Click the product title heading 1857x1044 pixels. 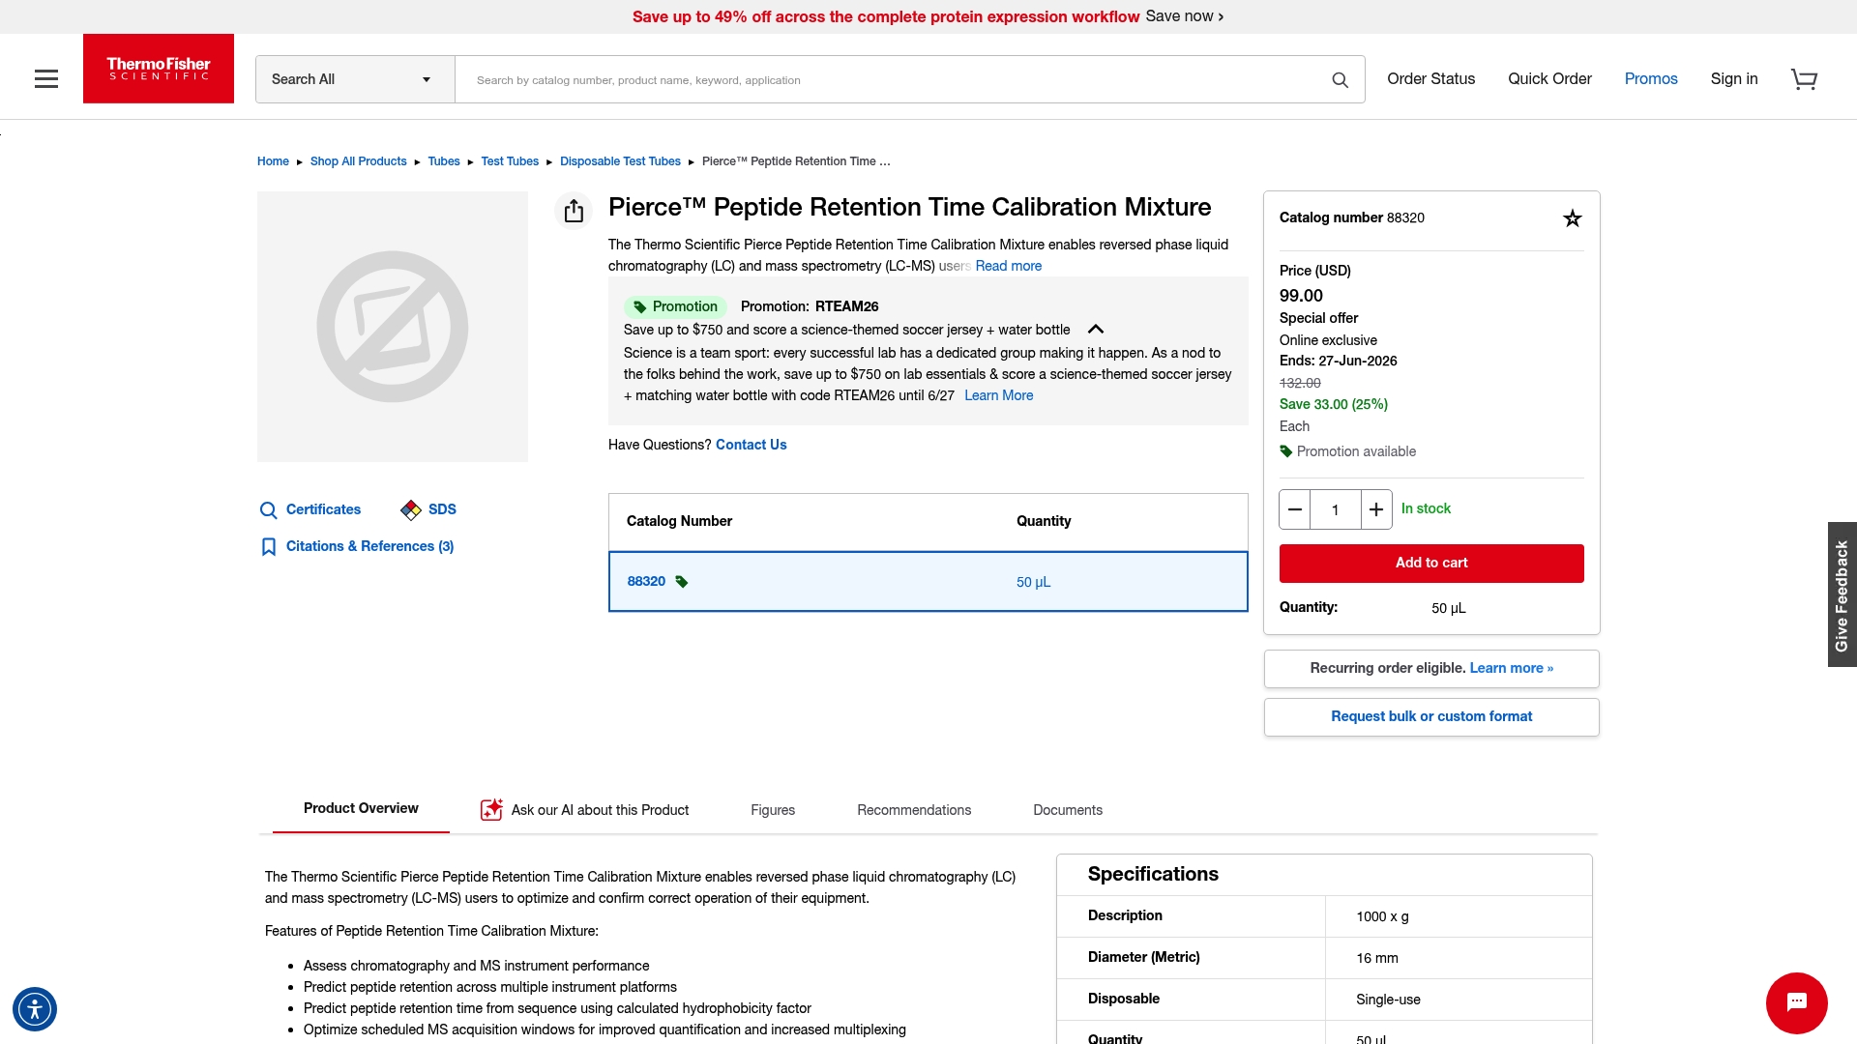909,207
